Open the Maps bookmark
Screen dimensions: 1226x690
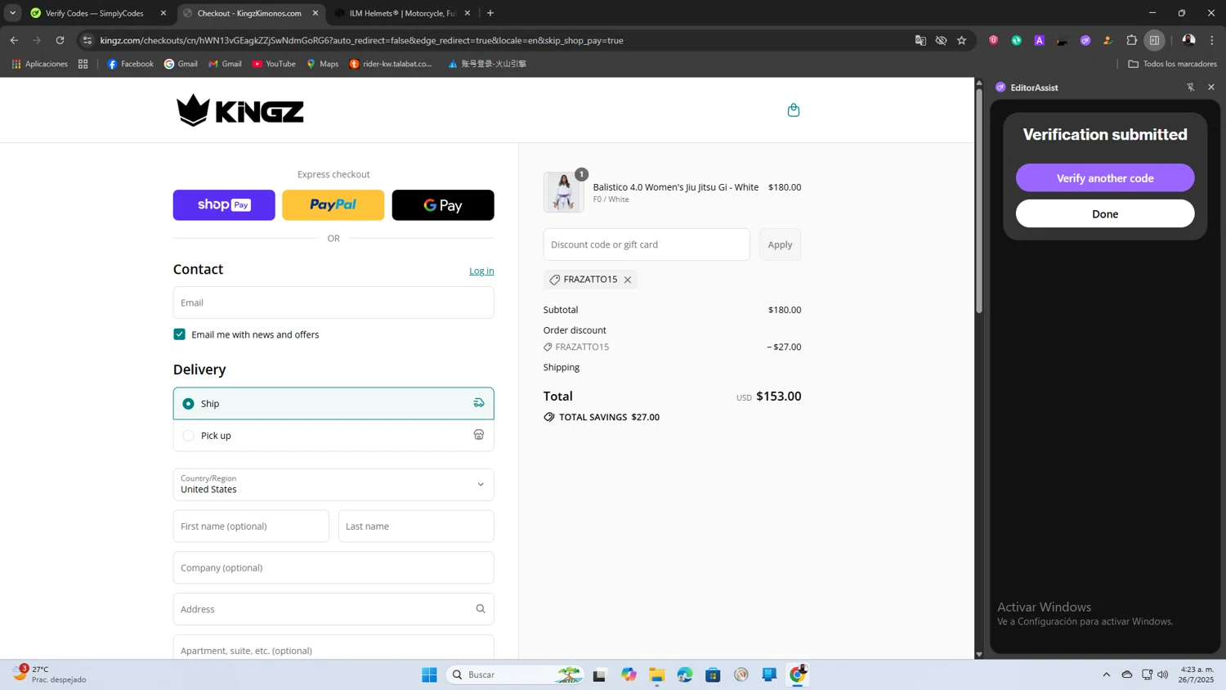[x=322, y=64]
